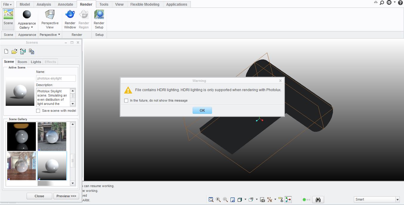
Task: Open the View ribbon tab
Action: click(119, 4)
